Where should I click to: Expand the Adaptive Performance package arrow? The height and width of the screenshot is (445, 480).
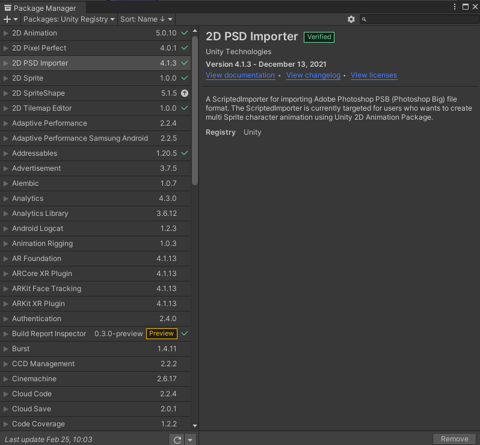(5, 123)
